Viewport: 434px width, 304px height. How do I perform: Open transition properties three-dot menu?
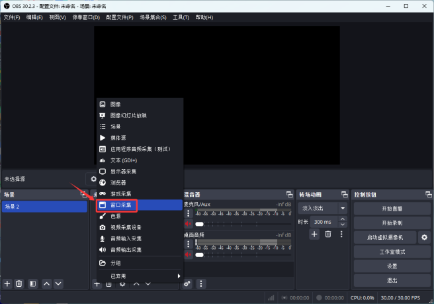pos(341,234)
